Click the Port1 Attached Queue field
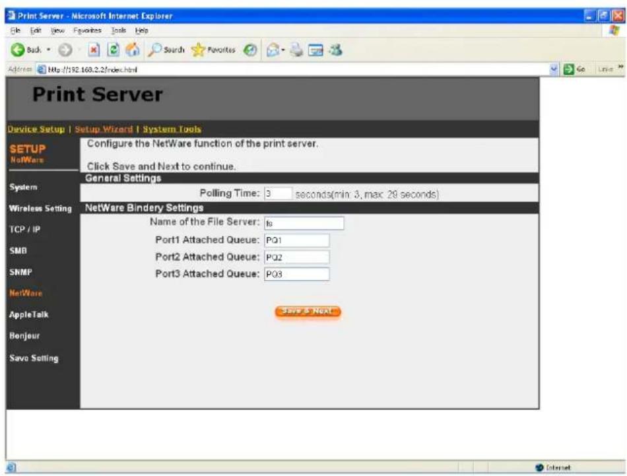This screenshot has height=476, width=627. coord(297,240)
